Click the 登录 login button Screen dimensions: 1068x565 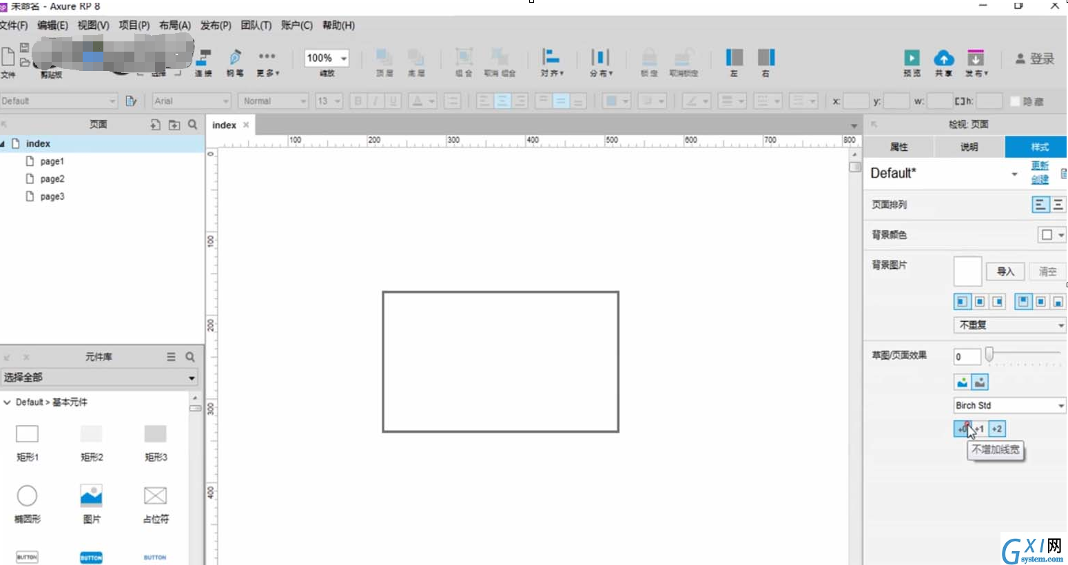(x=1035, y=59)
